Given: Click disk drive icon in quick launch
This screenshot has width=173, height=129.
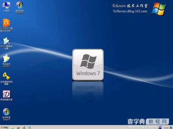Looking at the screenshot, I should [x=18, y=128].
